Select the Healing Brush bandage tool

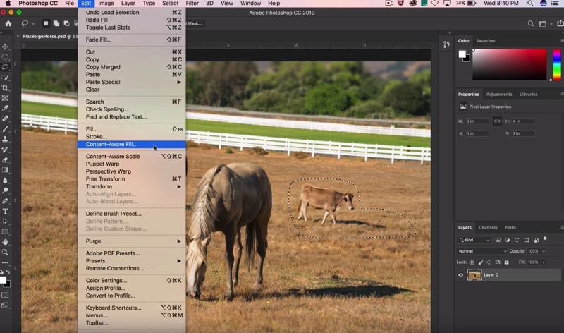point(5,119)
